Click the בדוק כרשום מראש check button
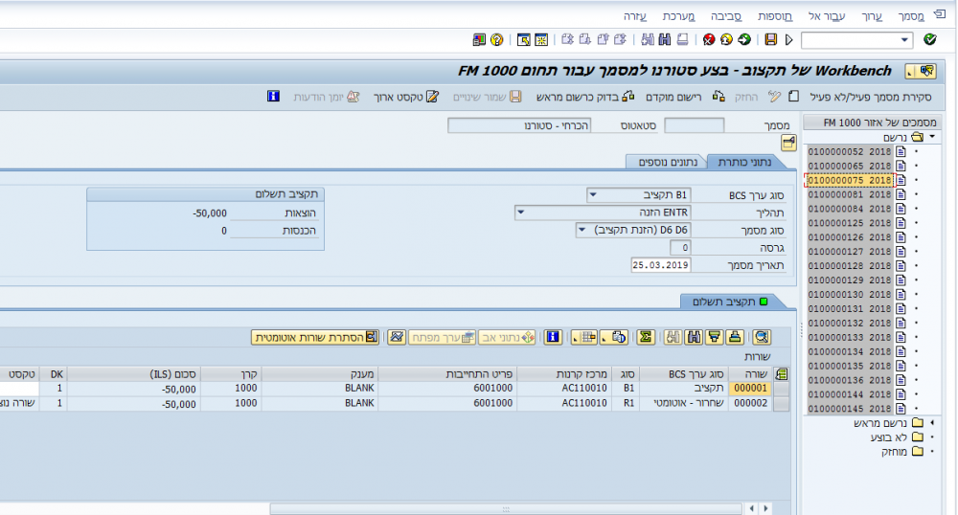 (x=584, y=97)
